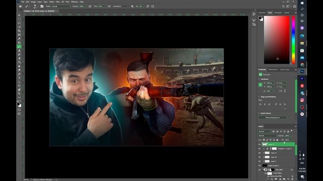Hide the Gradient fill layer eye
323x181 pixels.
click(259, 149)
